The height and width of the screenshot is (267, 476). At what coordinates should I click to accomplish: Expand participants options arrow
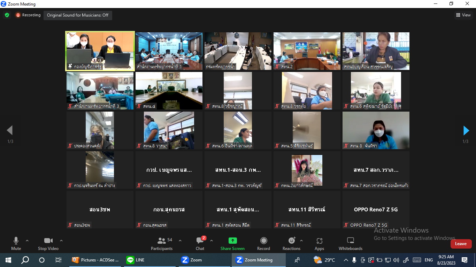point(180,240)
